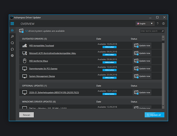Viewport: 177px width, 136px height.
Task: Click the PCI-Express monitor icon
Action: pyautogui.click(x=24, y=69)
